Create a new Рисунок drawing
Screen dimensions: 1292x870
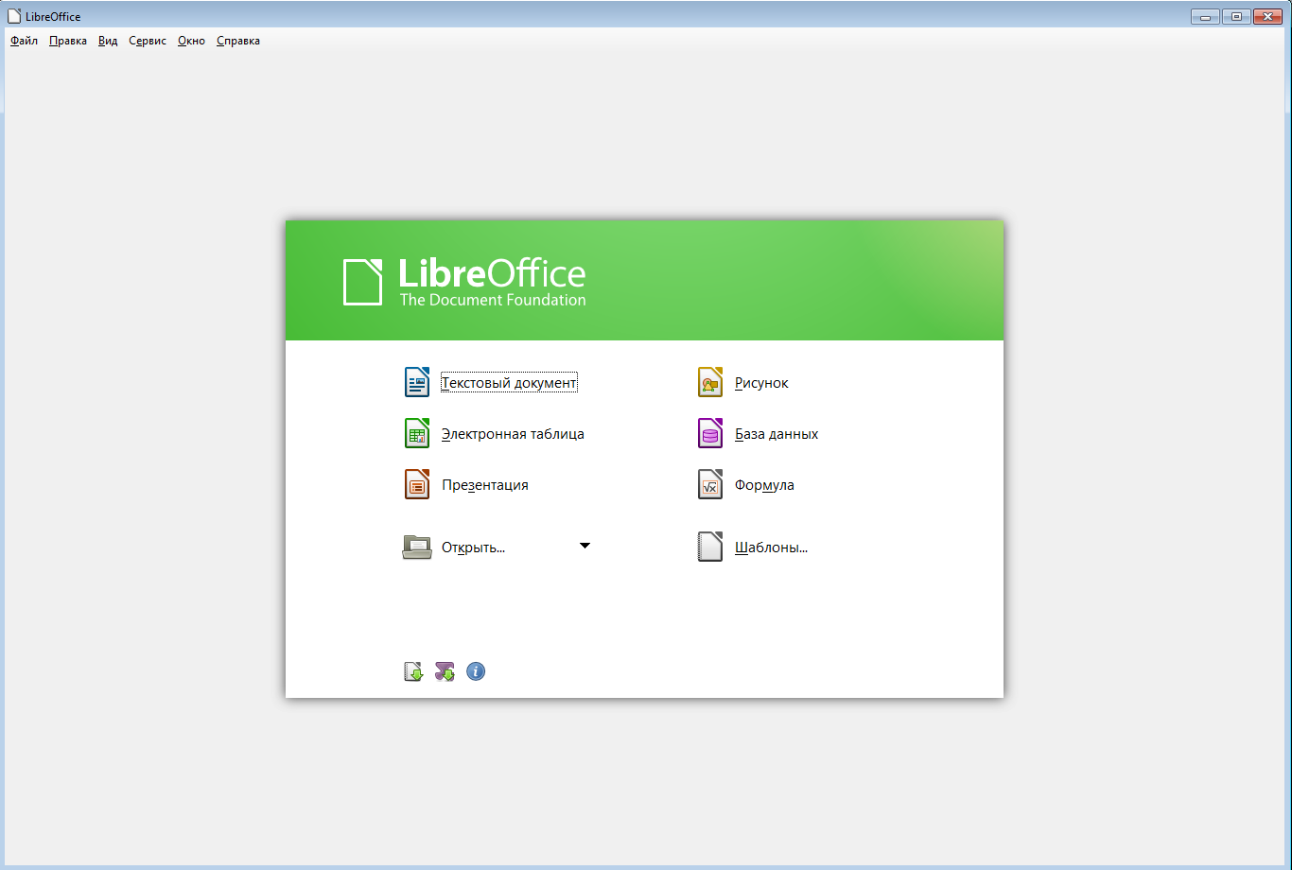743,383
